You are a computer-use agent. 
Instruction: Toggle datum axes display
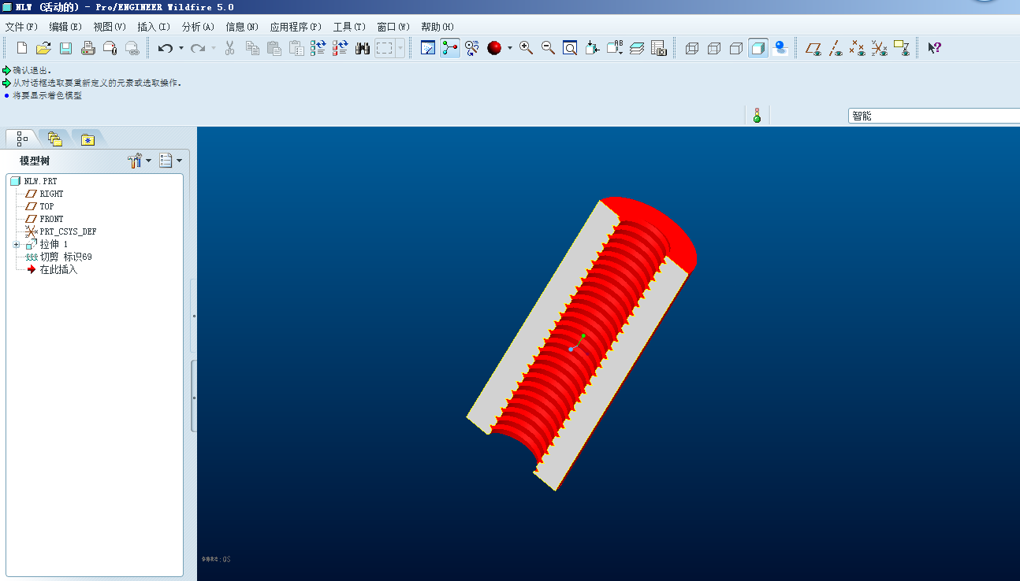point(836,49)
